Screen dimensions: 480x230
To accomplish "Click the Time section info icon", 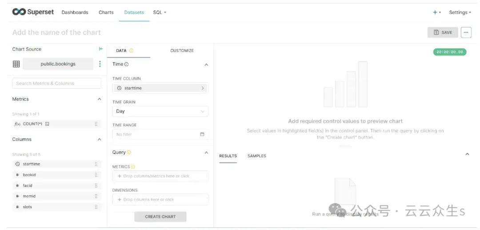I will tap(127, 64).
